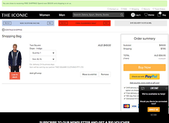This screenshot has height=123, width=169.
Task: Click Women on Spring Racing banner
Action: [7, 23]
